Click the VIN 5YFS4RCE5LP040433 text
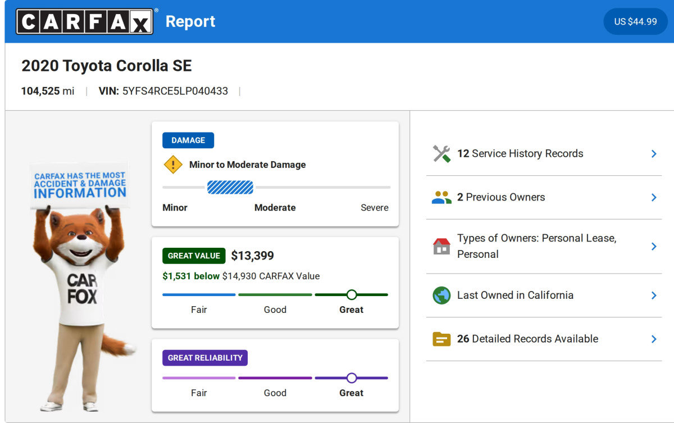This screenshot has width=674, height=423. click(163, 91)
